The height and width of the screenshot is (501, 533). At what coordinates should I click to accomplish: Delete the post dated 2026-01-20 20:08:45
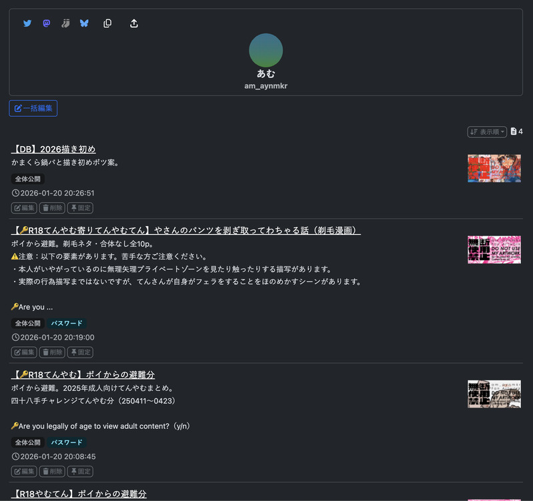(x=52, y=472)
